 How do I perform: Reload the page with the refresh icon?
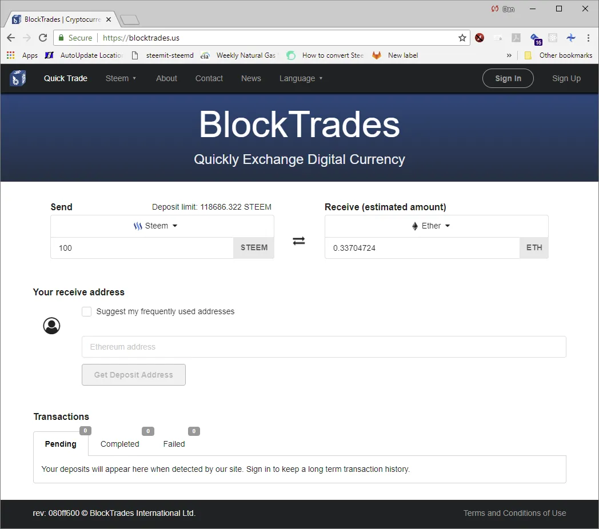43,38
